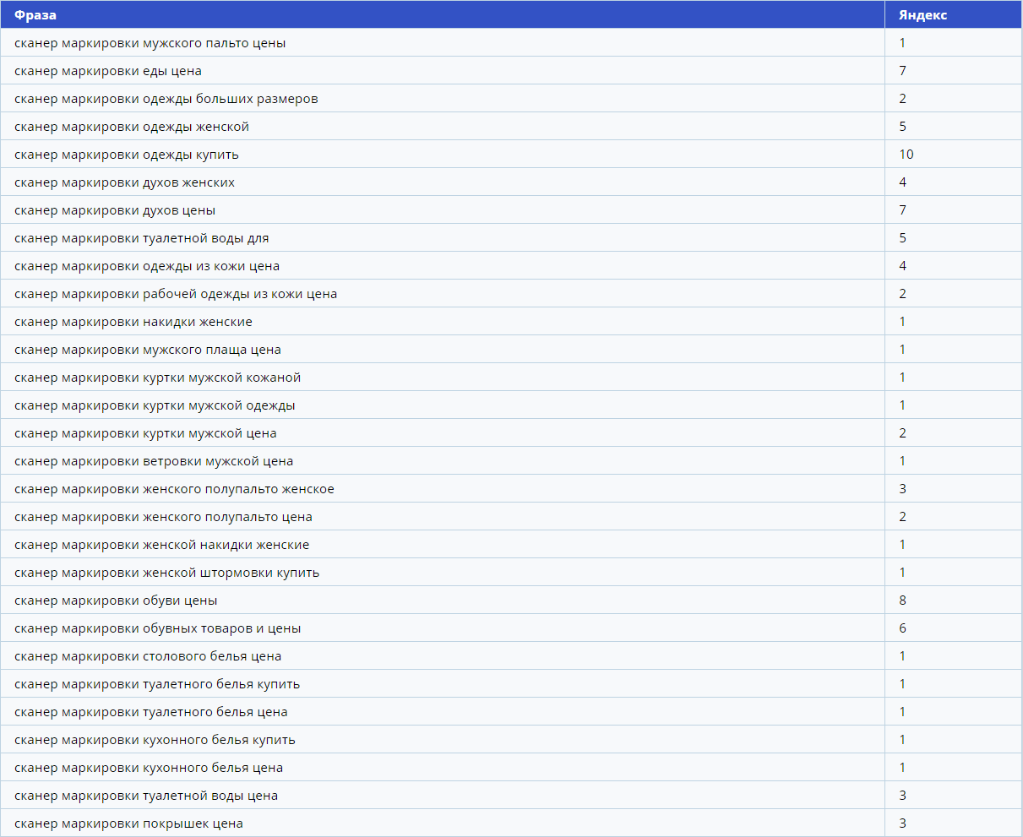This screenshot has height=837, width=1023.
Task: Click Яндекс value 3 for покрышек цена
Action: [x=903, y=823]
